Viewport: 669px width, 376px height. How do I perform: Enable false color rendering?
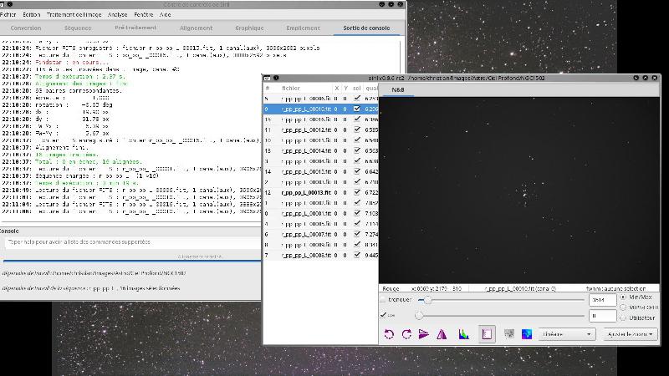[527, 334]
